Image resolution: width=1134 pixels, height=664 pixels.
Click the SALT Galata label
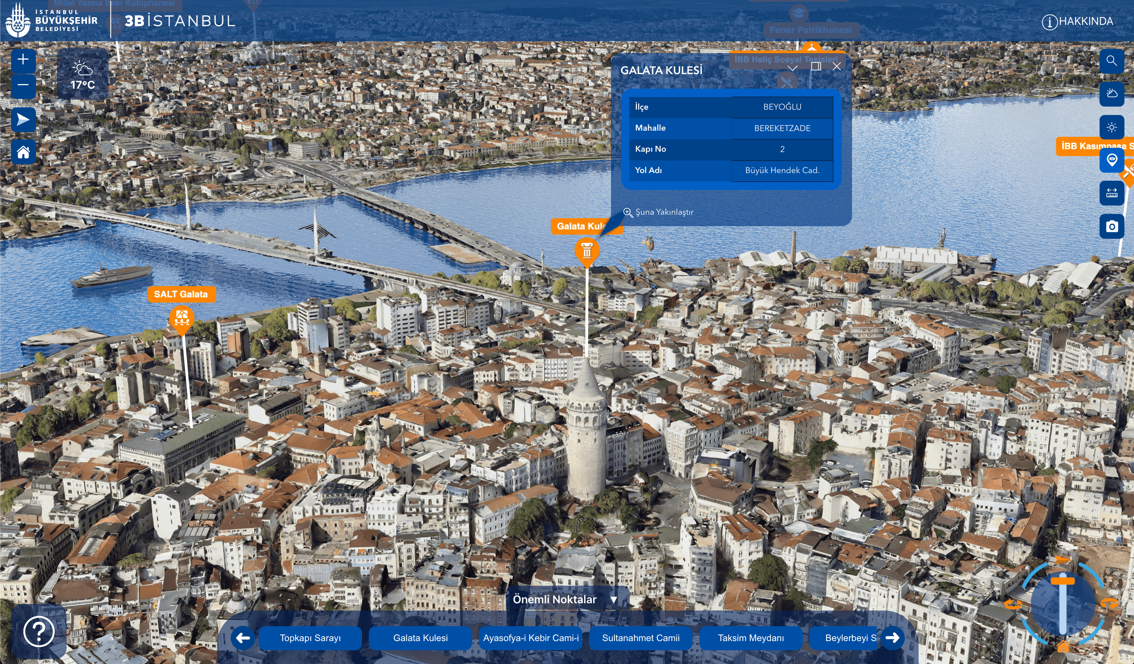(x=181, y=294)
